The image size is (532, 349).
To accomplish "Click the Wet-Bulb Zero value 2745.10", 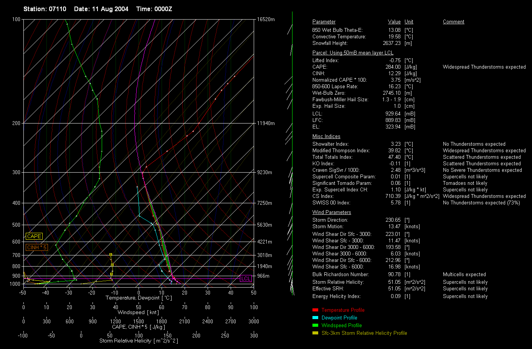I will [x=392, y=93].
